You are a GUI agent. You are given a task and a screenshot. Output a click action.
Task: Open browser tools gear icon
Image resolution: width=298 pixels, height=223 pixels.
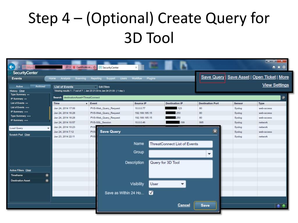tap(284, 67)
